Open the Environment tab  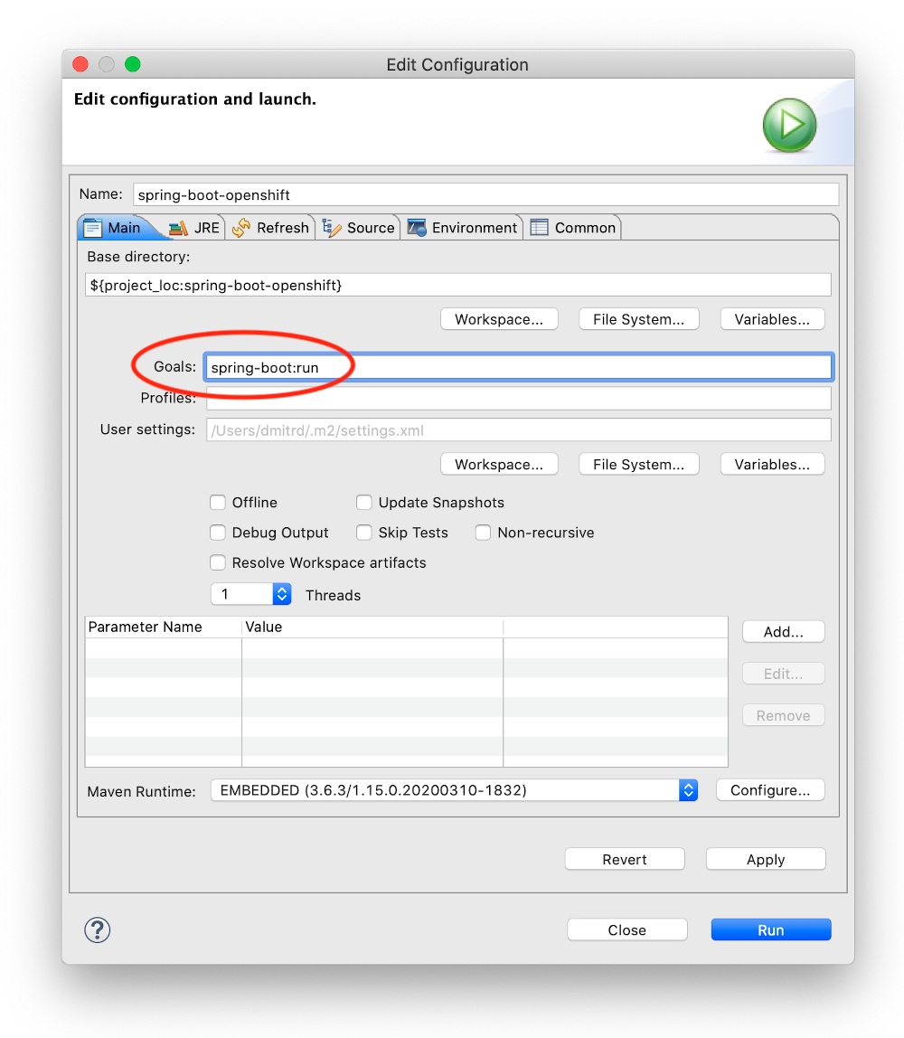(x=463, y=228)
